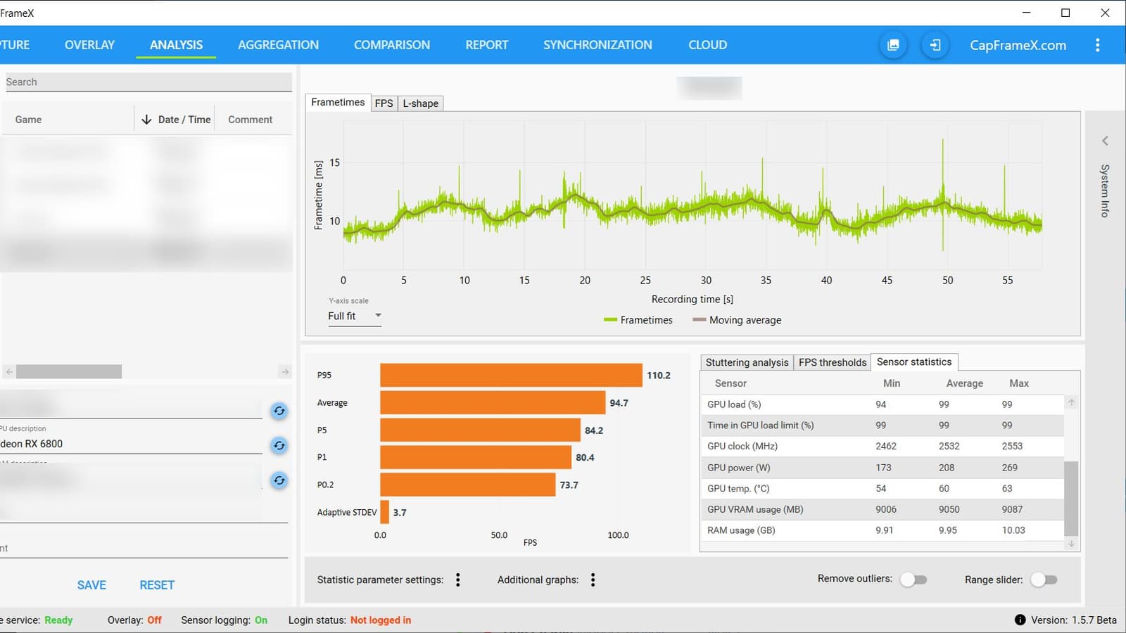Click the SAVE button
1126x633 pixels.
tap(91, 585)
